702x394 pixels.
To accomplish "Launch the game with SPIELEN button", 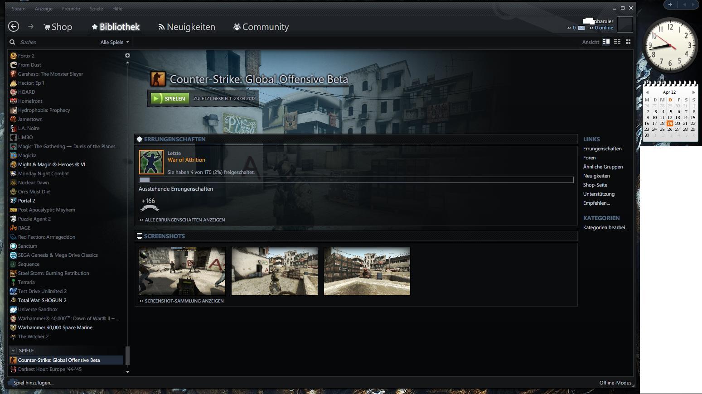I will (x=169, y=98).
